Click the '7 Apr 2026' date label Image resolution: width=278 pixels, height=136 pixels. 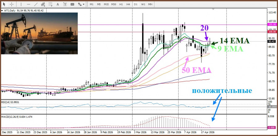pyautogui.click(x=190, y=132)
